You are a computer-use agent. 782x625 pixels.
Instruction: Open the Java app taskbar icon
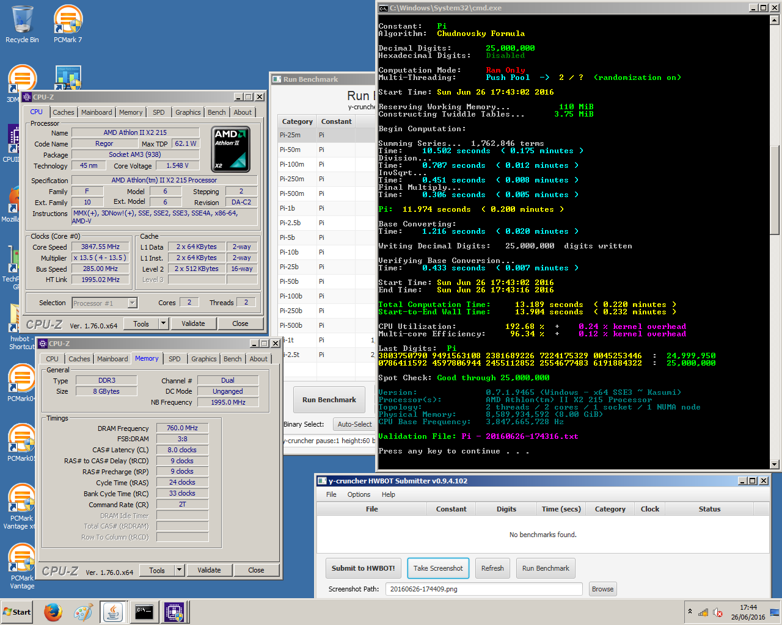point(113,612)
